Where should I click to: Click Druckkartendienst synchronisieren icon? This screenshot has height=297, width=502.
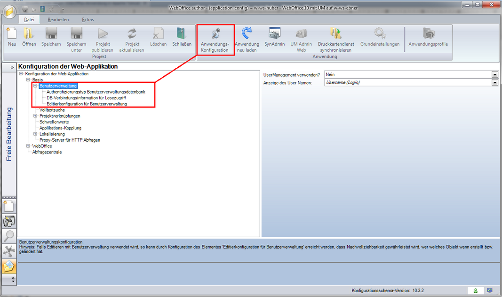point(335,34)
